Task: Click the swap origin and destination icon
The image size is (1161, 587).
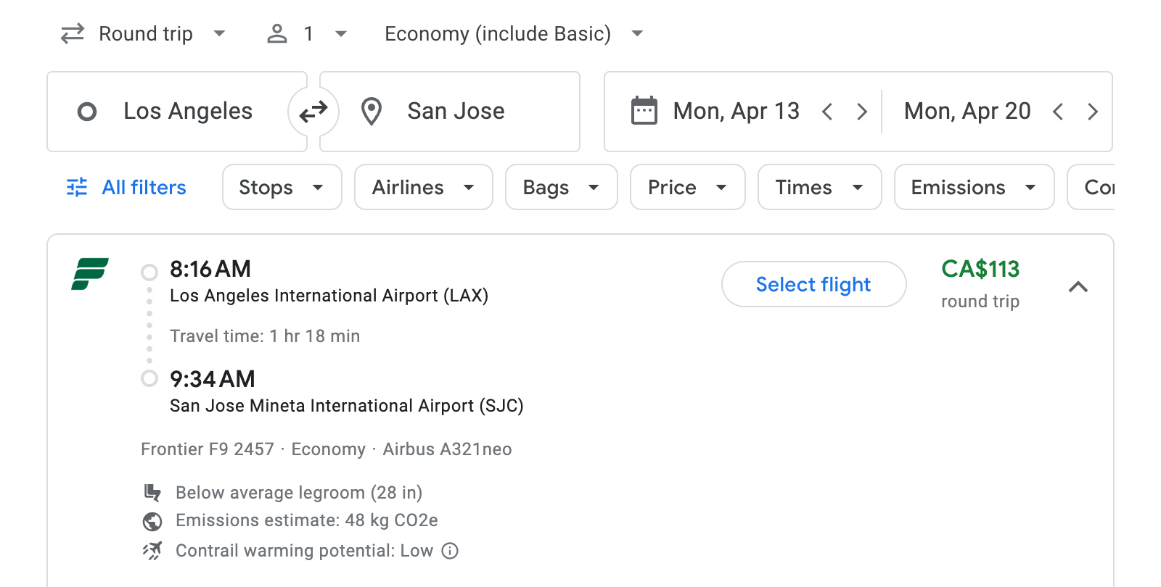Action: point(313,111)
